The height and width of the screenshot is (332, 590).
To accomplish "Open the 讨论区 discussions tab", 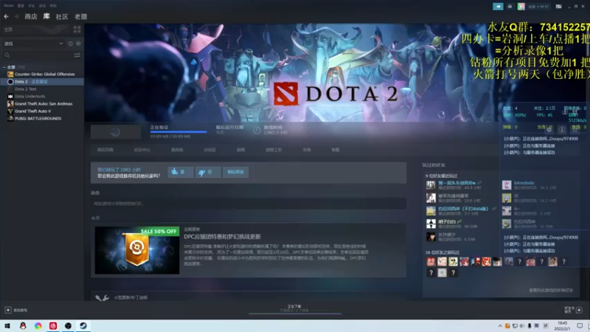I will [210, 150].
